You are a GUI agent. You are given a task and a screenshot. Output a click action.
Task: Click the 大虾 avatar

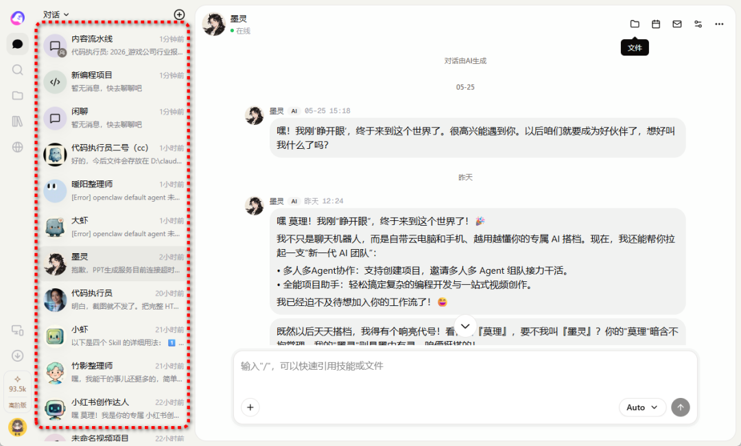coord(55,228)
